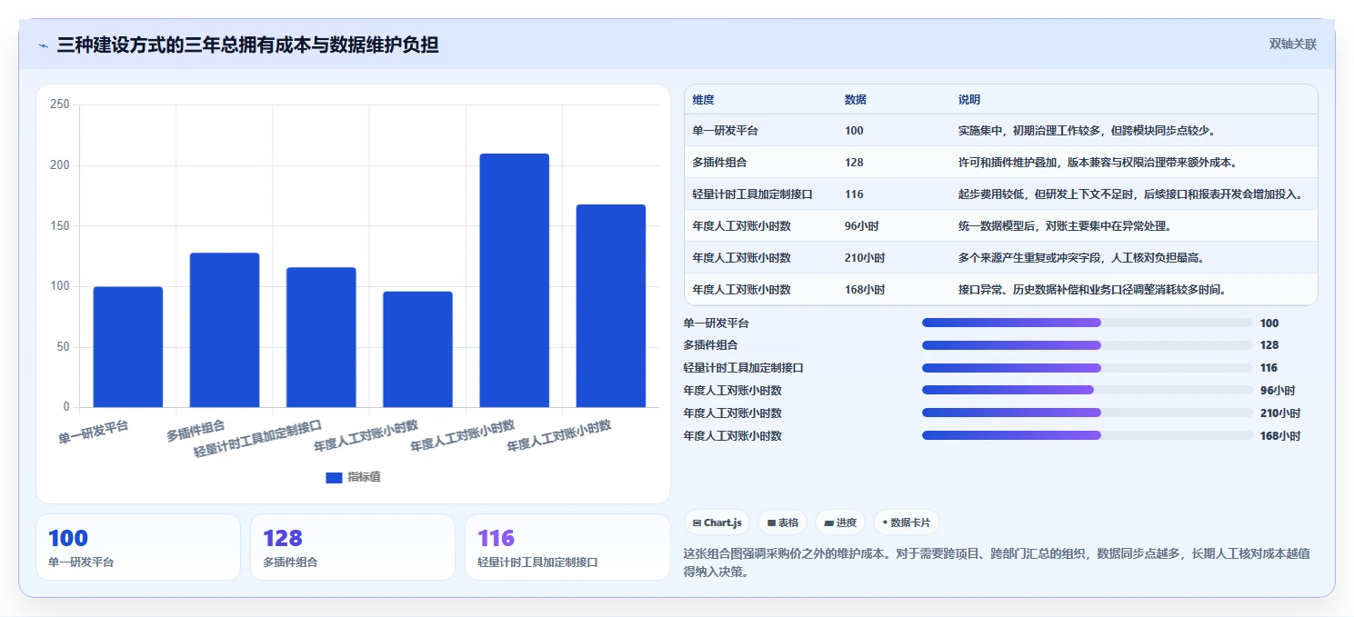
Task: Click the 多插件组合 label in the progress list
Action: pos(711,345)
